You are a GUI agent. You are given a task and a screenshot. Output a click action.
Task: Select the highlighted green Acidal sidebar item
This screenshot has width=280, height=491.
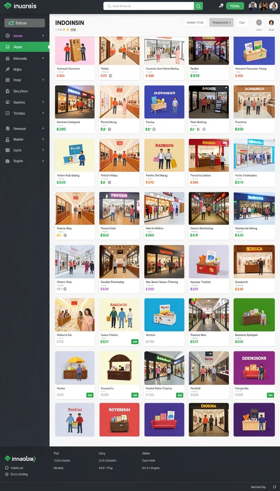(24, 47)
